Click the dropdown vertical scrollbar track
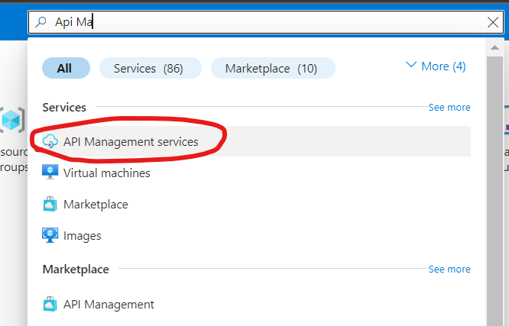Screen dimensions: 509x326 pos(494,191)
